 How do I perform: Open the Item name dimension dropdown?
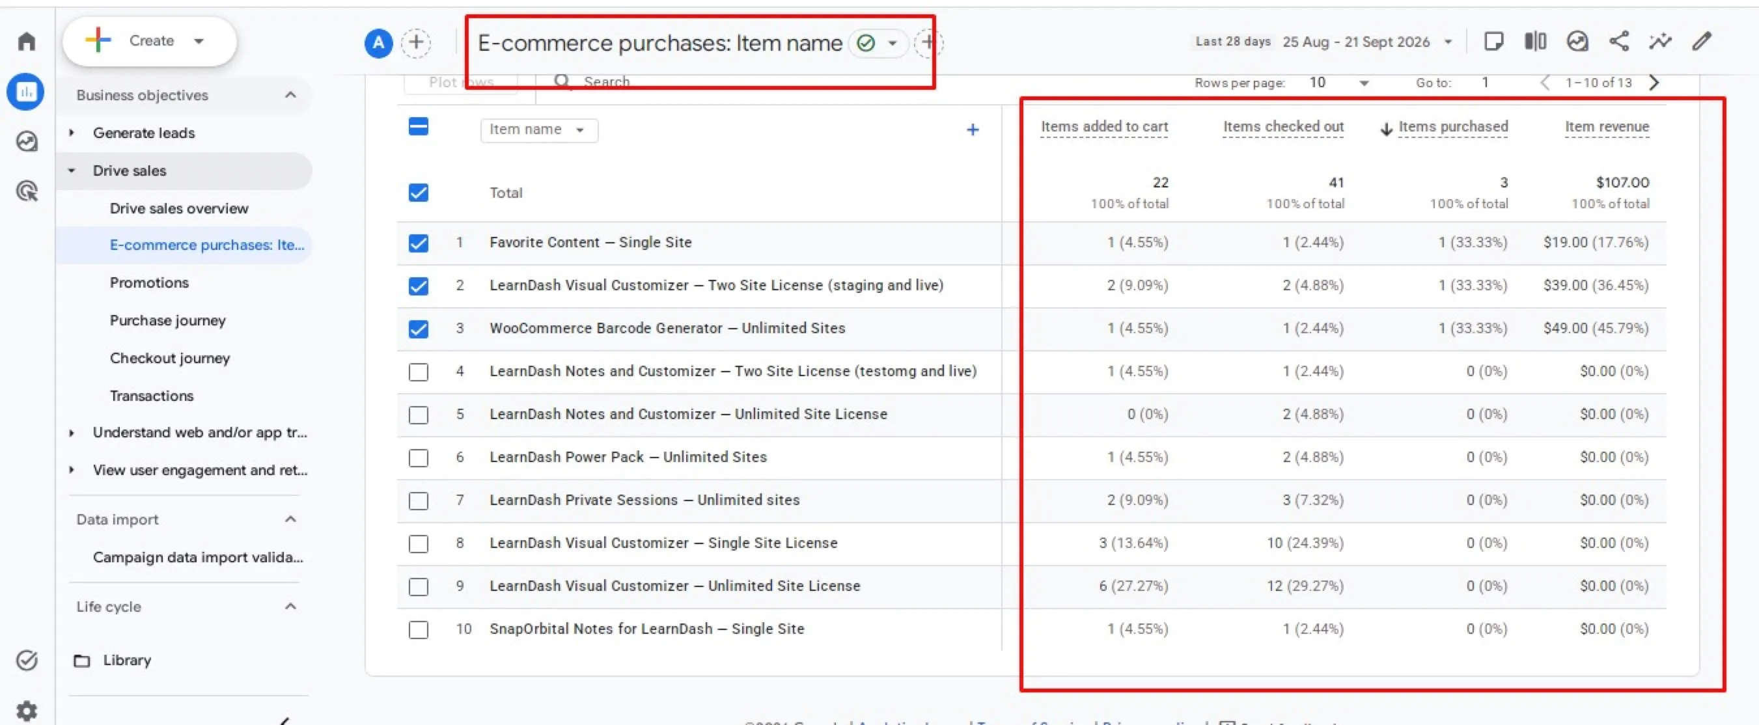click(x=539, y=130)
